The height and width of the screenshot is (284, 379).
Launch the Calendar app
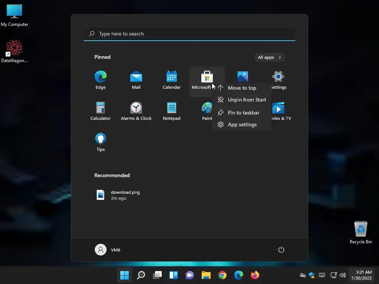tap(172, 80)
